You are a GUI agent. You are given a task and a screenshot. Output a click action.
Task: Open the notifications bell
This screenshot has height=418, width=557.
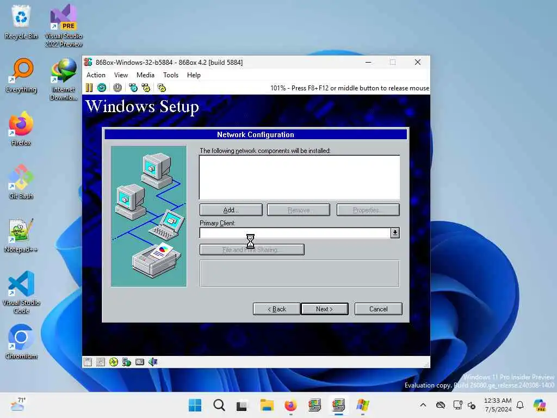(520, 405)
